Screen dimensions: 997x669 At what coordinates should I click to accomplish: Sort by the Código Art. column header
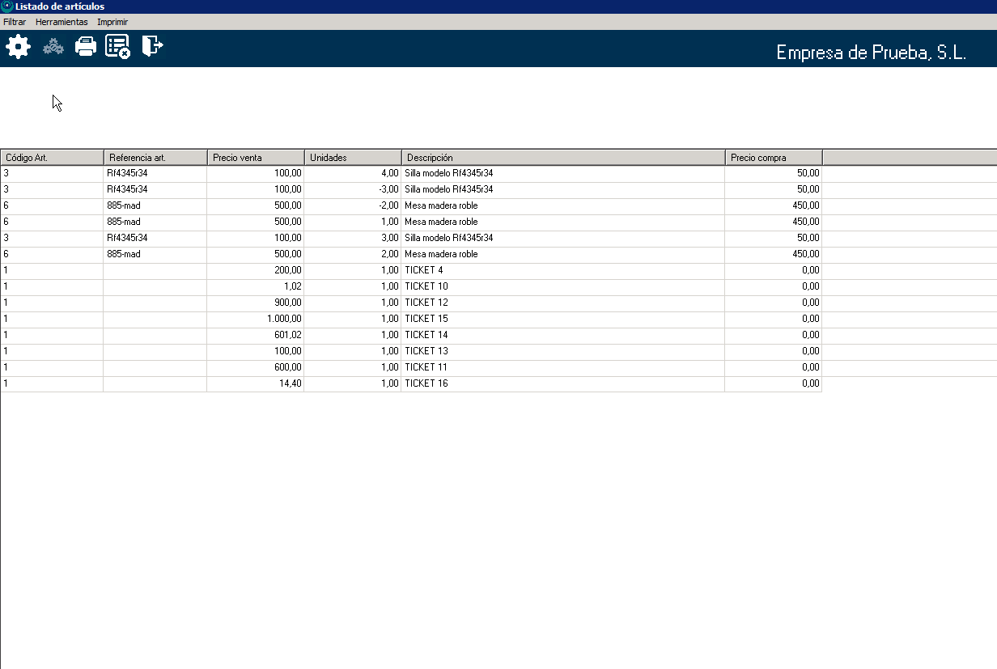pos(52,158)
